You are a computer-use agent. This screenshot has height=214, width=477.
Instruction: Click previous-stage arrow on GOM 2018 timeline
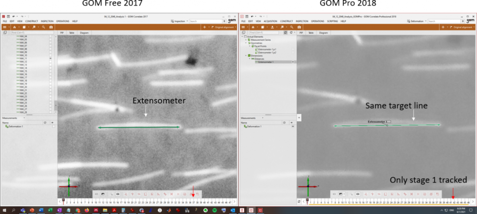pyautogui.click(x=304, y=202)
